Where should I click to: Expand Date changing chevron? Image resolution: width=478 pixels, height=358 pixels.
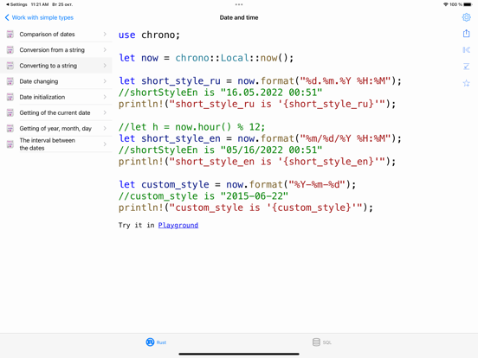point(105,81)
